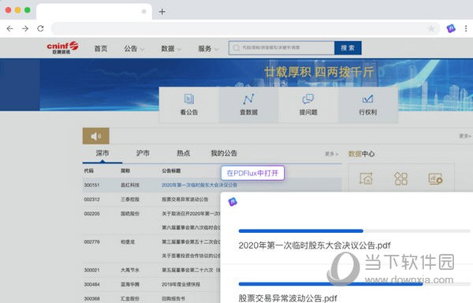Click the cninf logo
Image resolution: width=473 pixels, height=303 pixels.
point(62,47)
